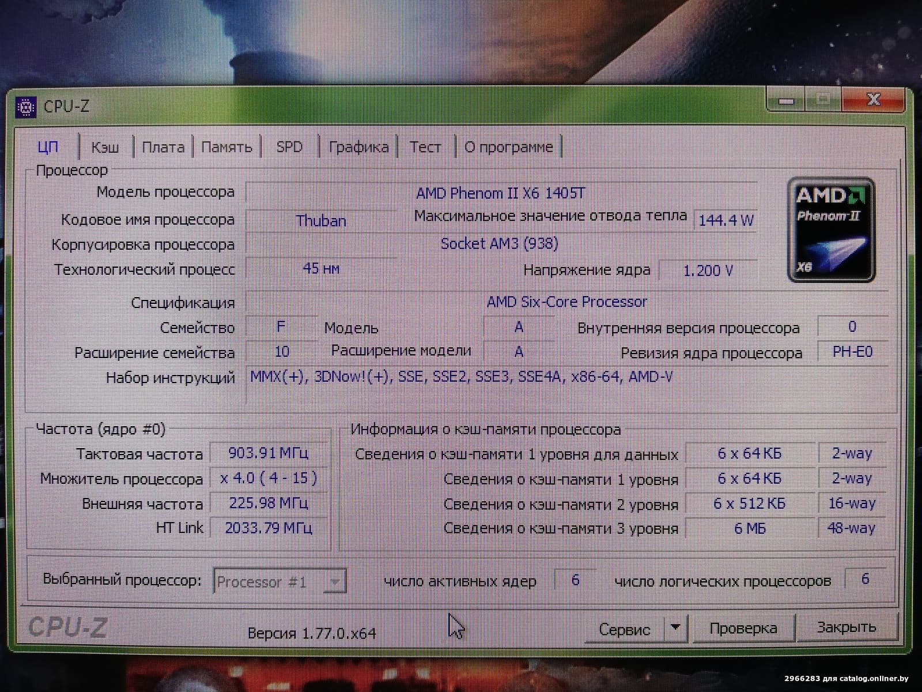
Task: Click the 45 нм technology value
Action: pos(321,269)
